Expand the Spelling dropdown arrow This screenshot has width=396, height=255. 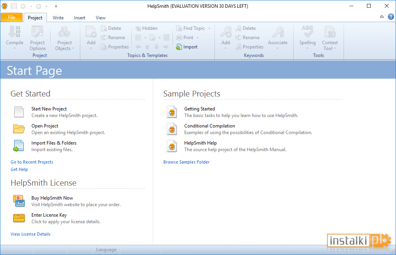click(307, 48)
